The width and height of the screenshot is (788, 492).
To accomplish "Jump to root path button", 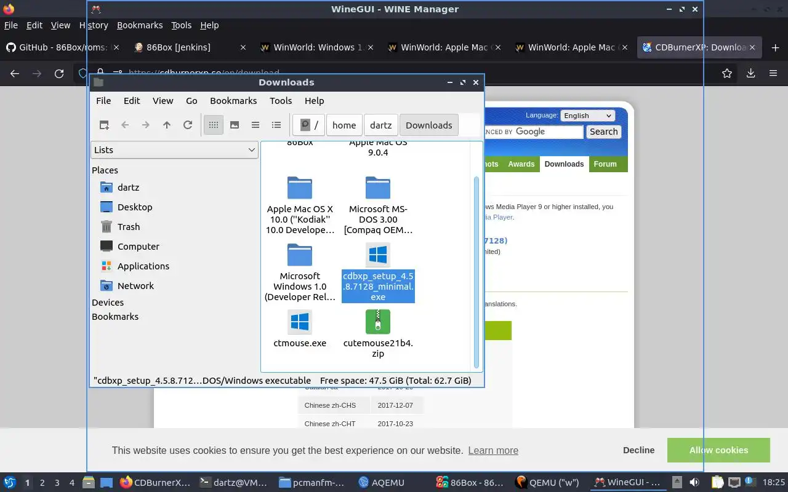I will coord(309,125).
